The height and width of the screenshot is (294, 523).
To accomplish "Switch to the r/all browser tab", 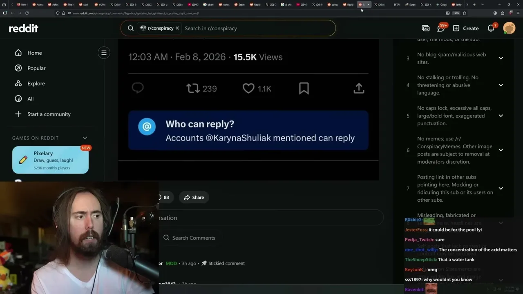I will 83,4.
